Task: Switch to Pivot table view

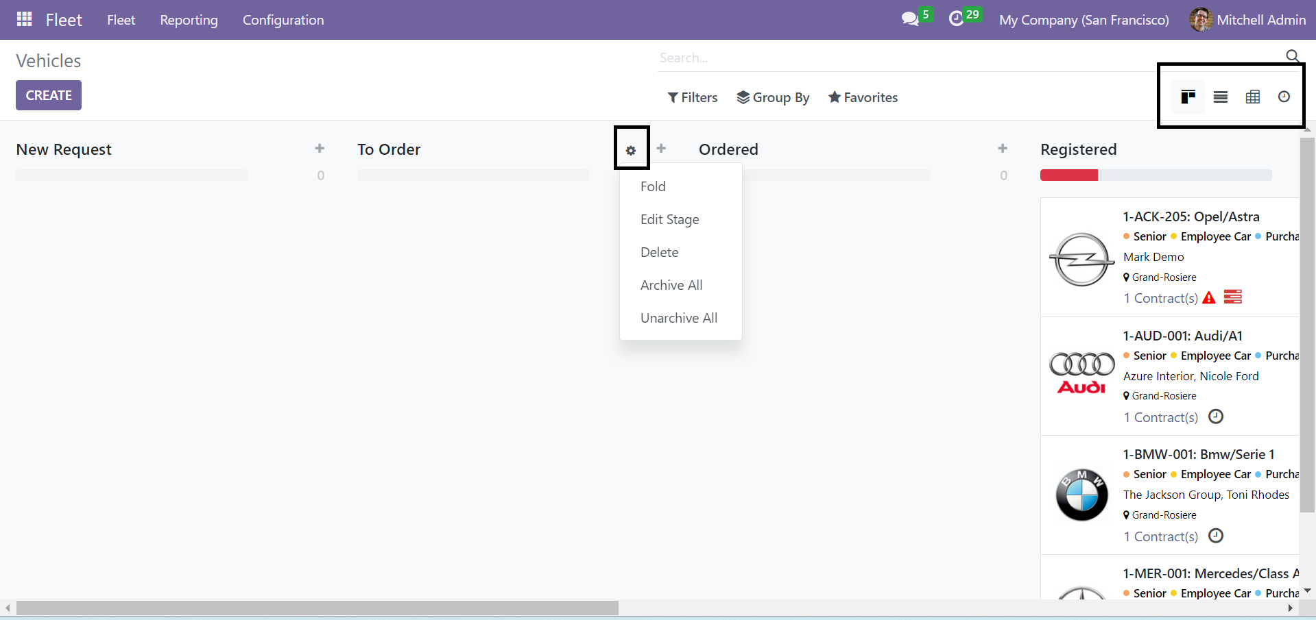Action: (1253, 97)
